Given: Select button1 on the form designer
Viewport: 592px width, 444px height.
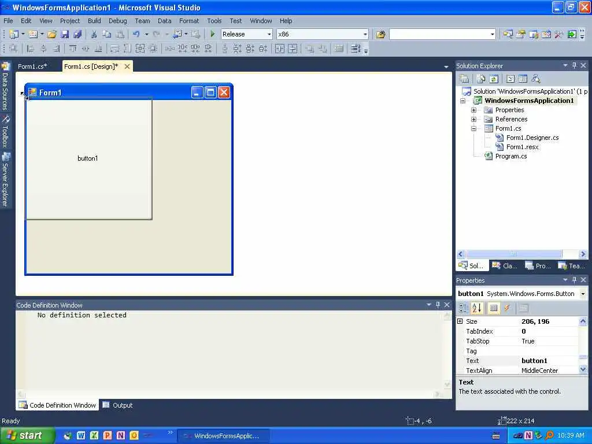Looking at the screenshot, I should click(x=88, y=158).
